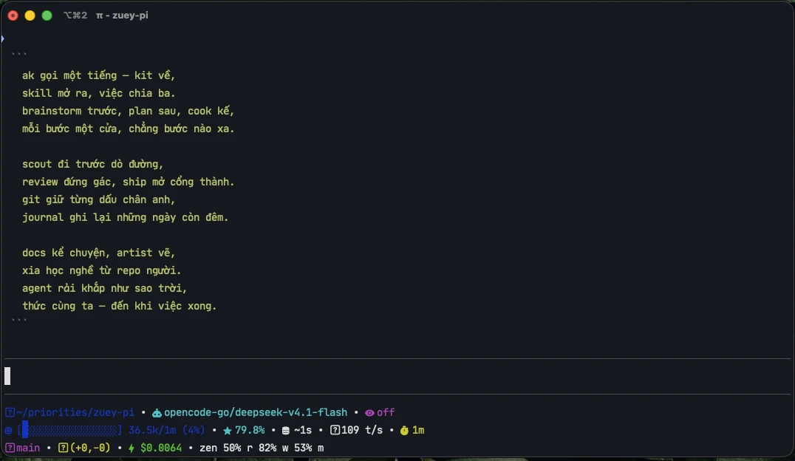This screenshot has width=795, height=461.
Task: Click the 'zen 50% r 82% w 53% m' text
Action: tap(262, 448)
